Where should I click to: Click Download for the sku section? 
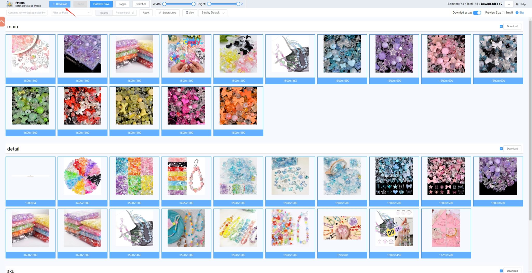coord(512,270)
